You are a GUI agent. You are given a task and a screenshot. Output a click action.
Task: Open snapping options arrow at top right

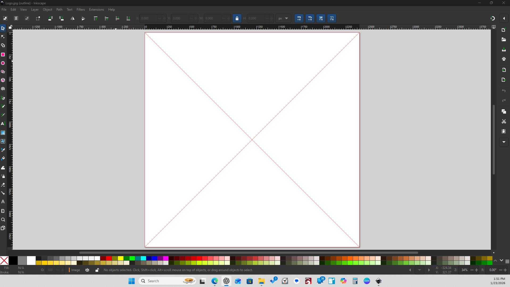(504, 18)
